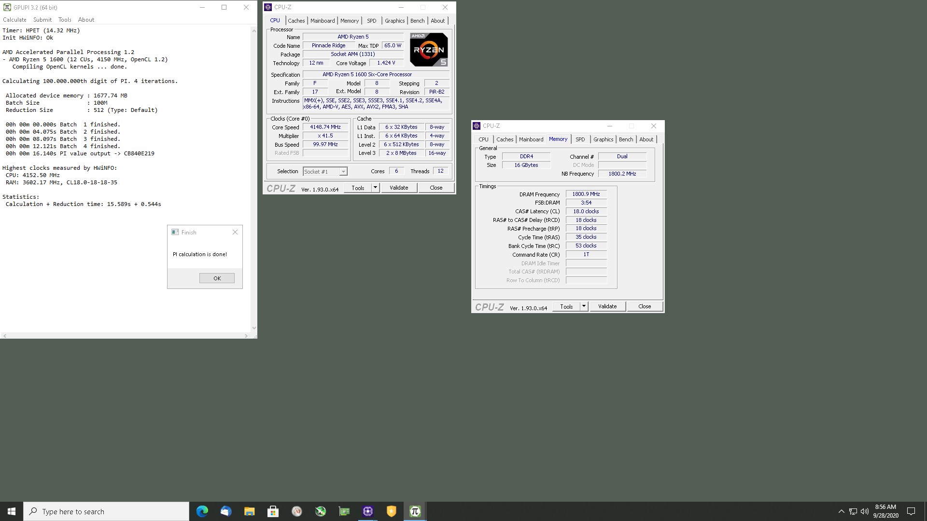This screenshot has height=521, width=927.
Task: Open GPUPI Calculate menu
Action: [x=14, y=20]
